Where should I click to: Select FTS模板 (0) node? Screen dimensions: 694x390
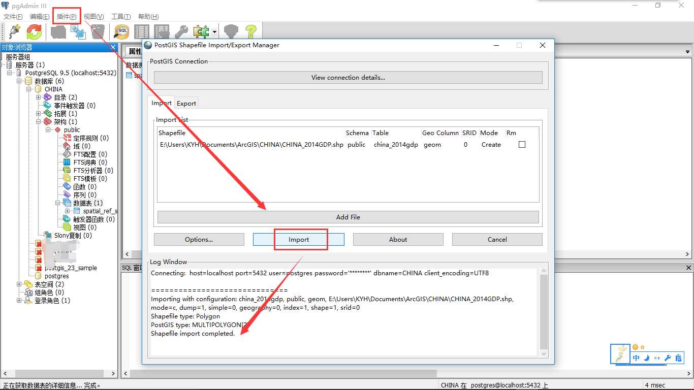pyautogui.click(x=90, y=178)
